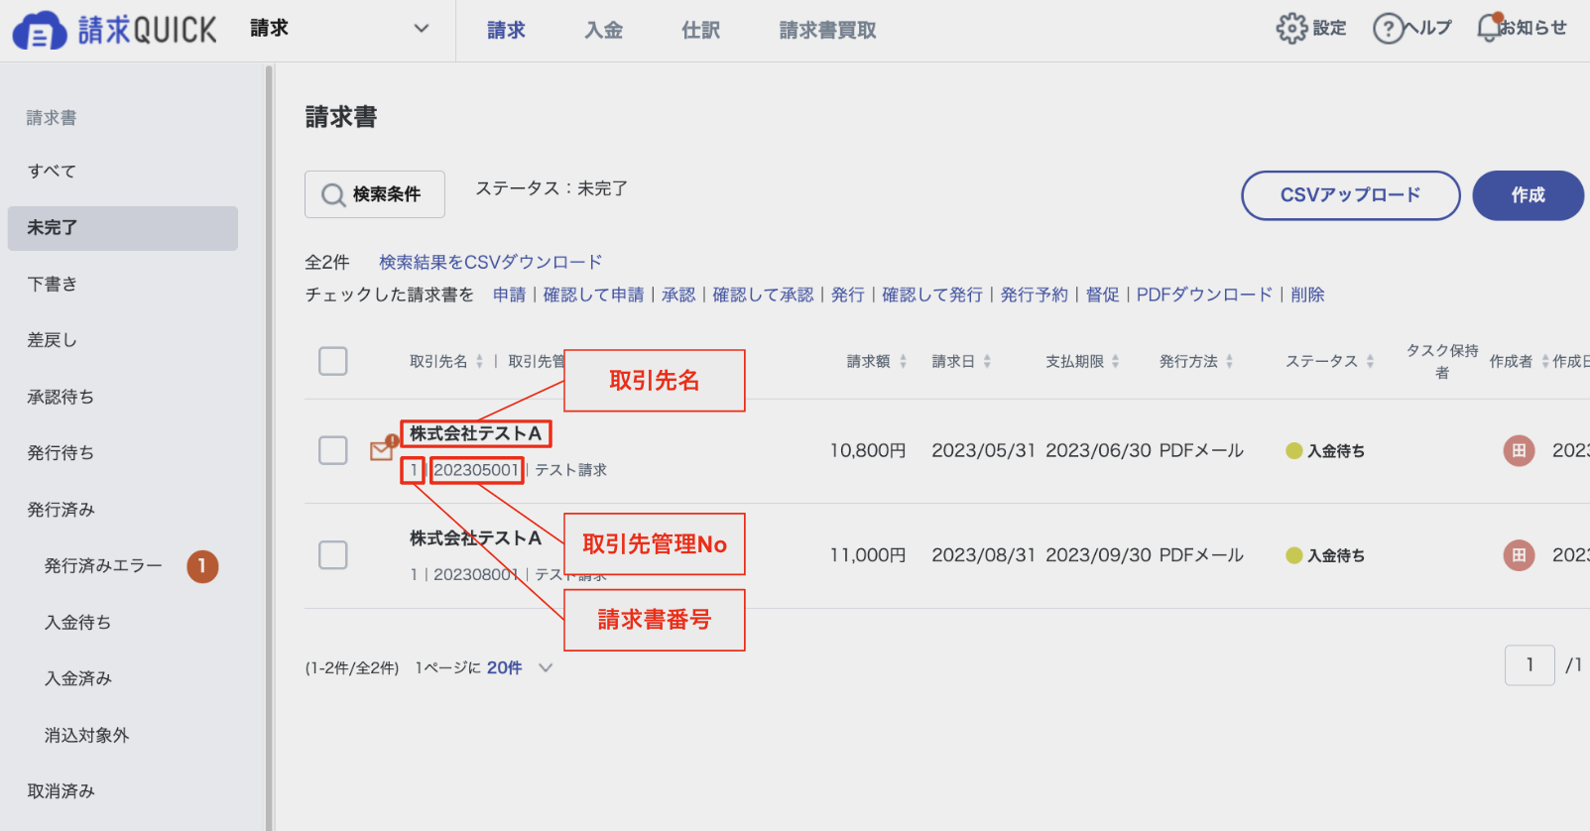The height and width of the screenshot is (831, 1590).
Task: Click the mail error icon beside 株式会社テストA
Action: click(383, 449)
